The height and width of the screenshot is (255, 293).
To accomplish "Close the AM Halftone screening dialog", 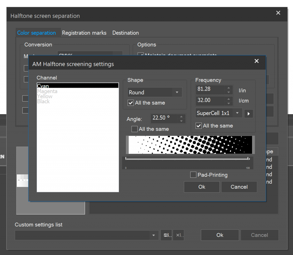I will 256,61.
